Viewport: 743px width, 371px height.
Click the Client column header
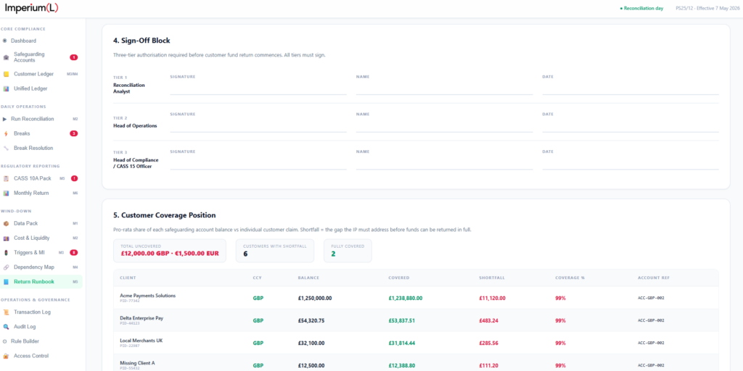pos(128,278)
